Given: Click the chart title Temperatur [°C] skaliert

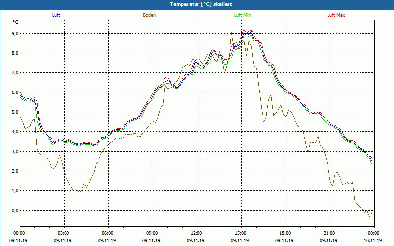Looking at the screenshot, I should [x=201, y=4].
